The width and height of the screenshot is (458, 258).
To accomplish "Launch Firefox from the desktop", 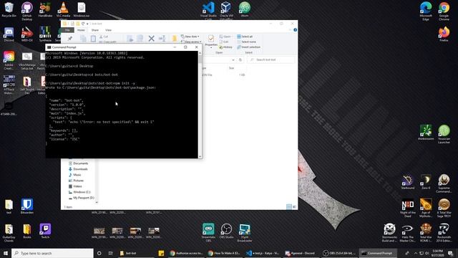I will coord(444,34).
